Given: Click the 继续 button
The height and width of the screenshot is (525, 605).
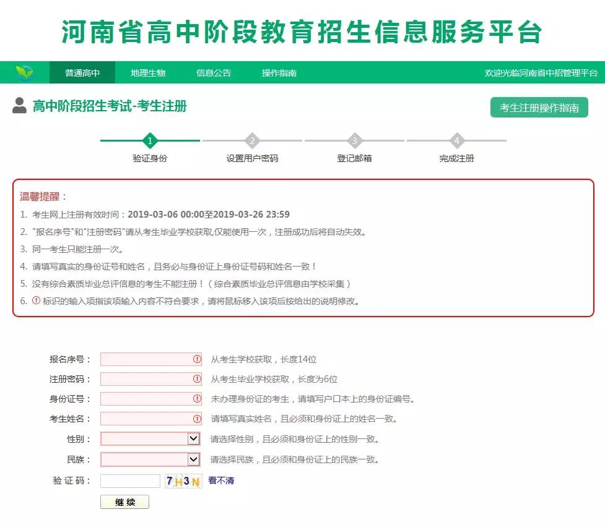Looking at the screenshot, I should pyautogui.click(x=125, y=502).
